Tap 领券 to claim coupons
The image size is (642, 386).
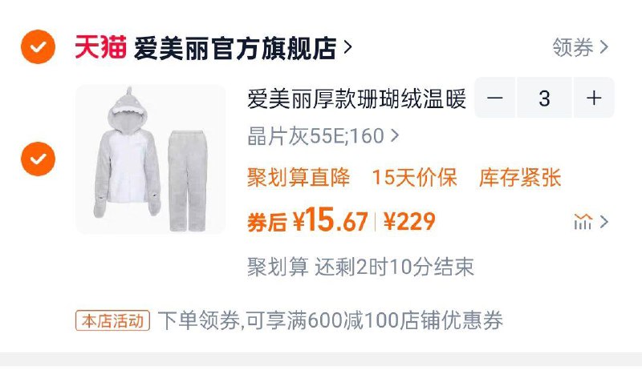(x=573, y=47)
